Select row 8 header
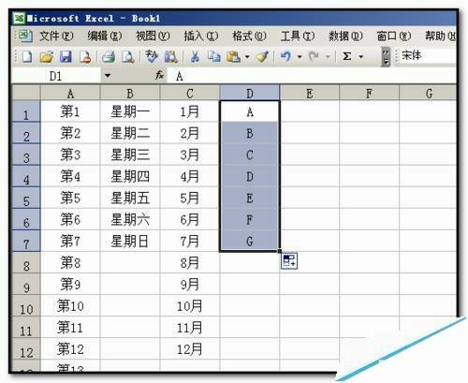Screen dimensions: 468x383 pyautogui.click(x=26, y=262)
